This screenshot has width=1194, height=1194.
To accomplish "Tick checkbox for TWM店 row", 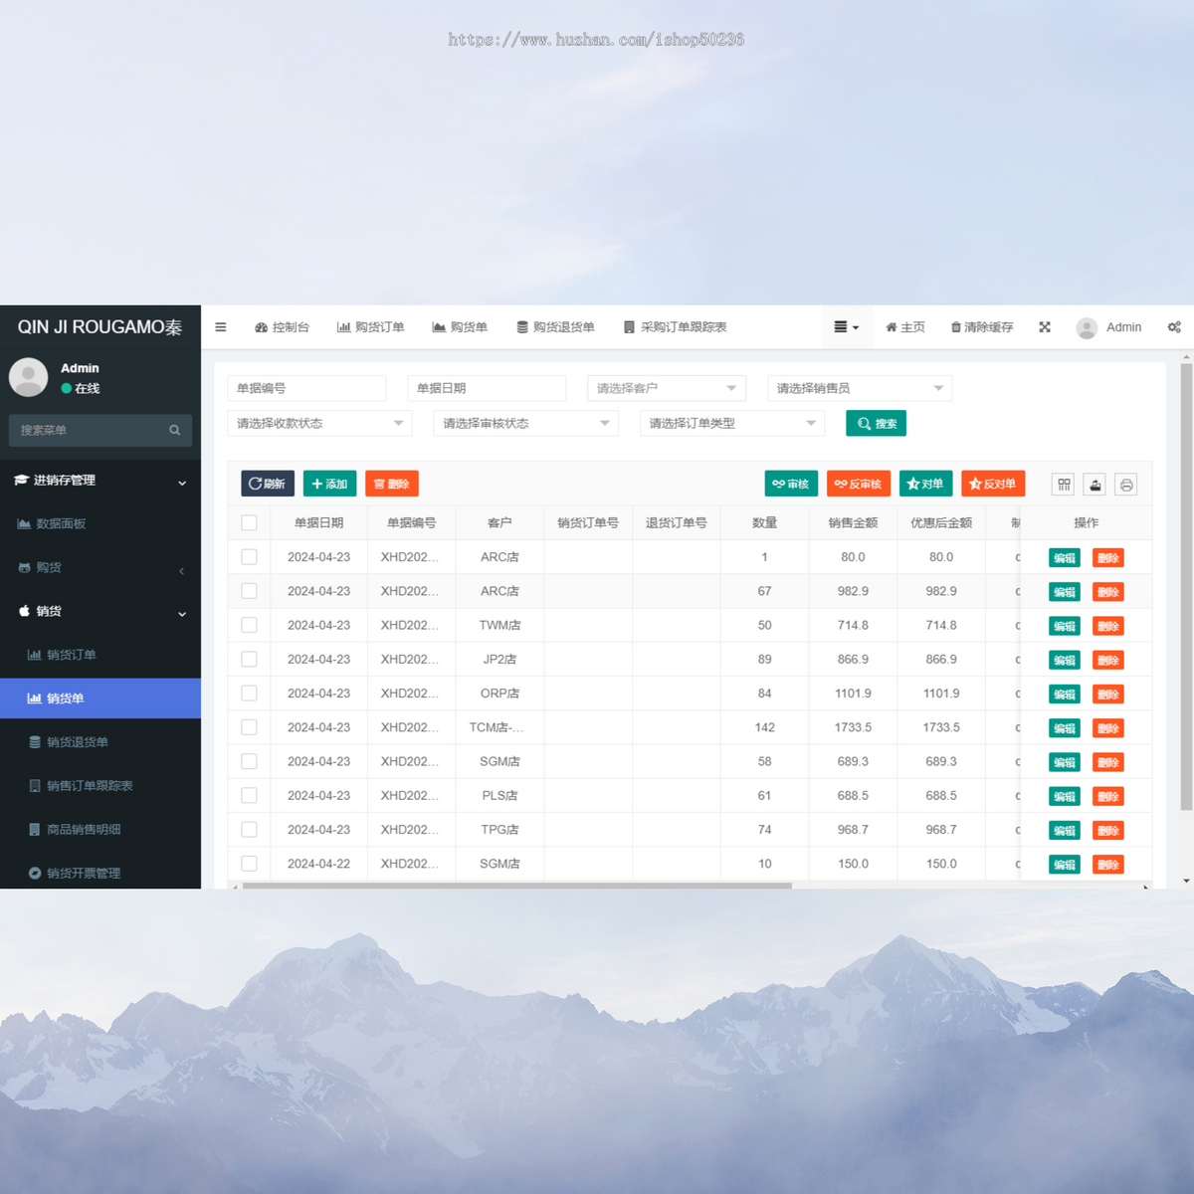I will 249,625.
